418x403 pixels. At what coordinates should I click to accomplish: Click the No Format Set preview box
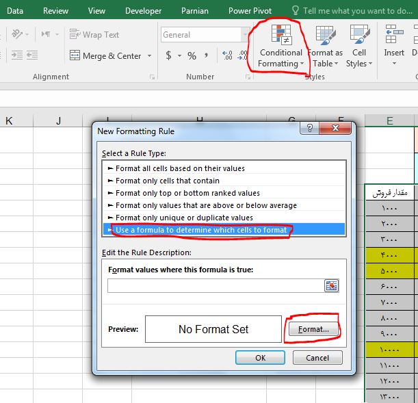pyautogui.click(x=213, y=329)
